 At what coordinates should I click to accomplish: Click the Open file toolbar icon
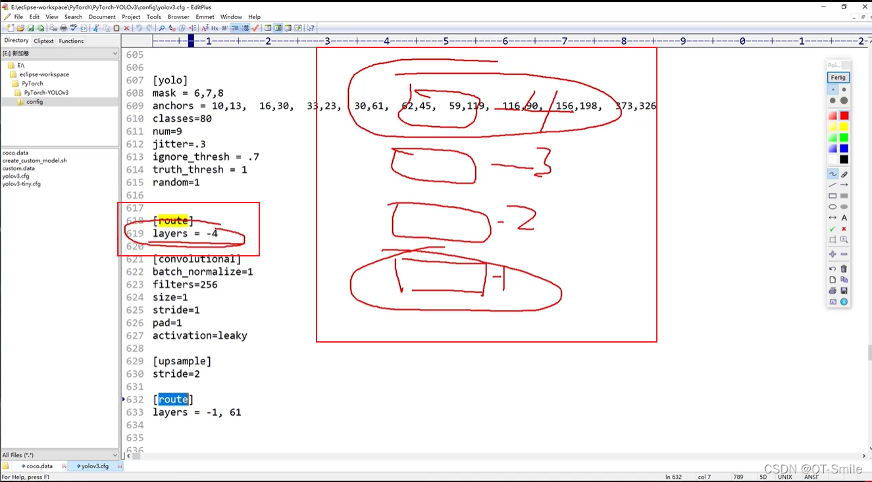tap(20, 28)
